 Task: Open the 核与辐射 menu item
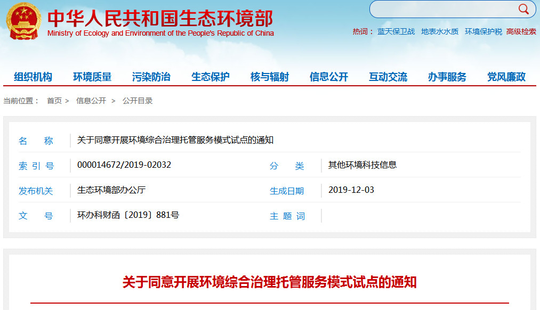point(270,77)
